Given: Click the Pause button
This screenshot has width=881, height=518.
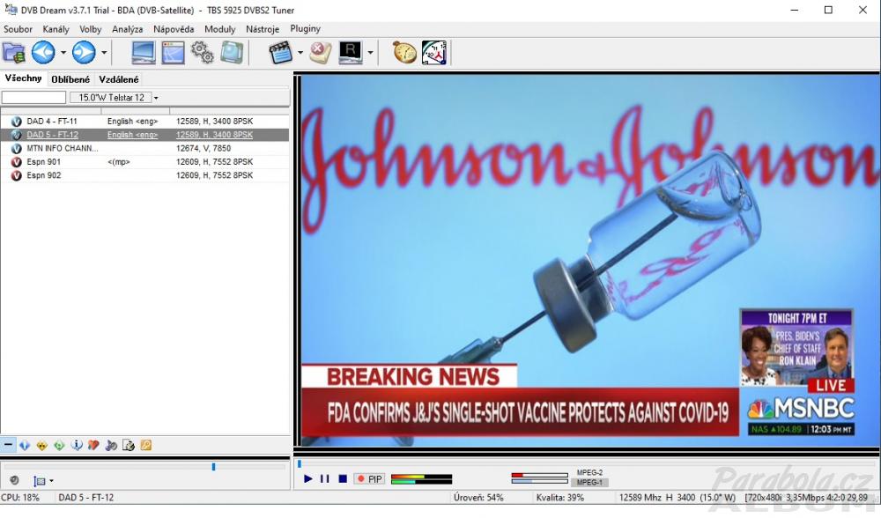Looking at the screenshot, I should pos(325,478).
